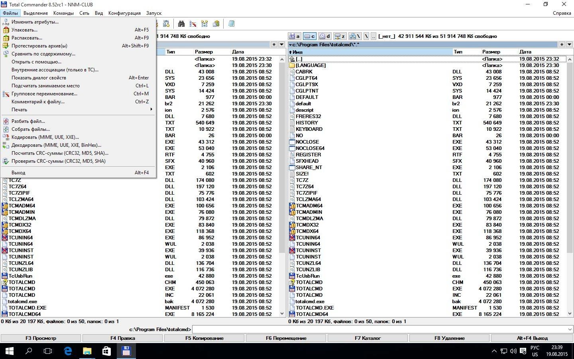Screen dimensions: 574x359
Task: Open the multi-rename tool toolbar icon
Action: [193, 24]
